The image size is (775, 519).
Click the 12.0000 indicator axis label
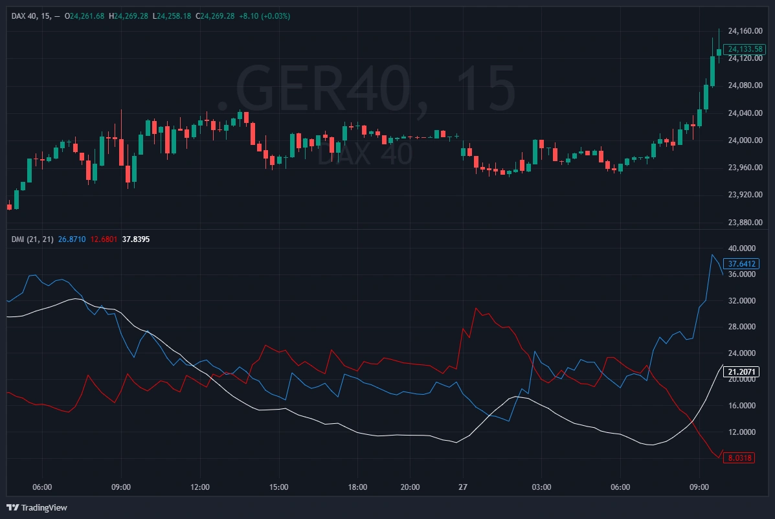(x=741, y=432)
